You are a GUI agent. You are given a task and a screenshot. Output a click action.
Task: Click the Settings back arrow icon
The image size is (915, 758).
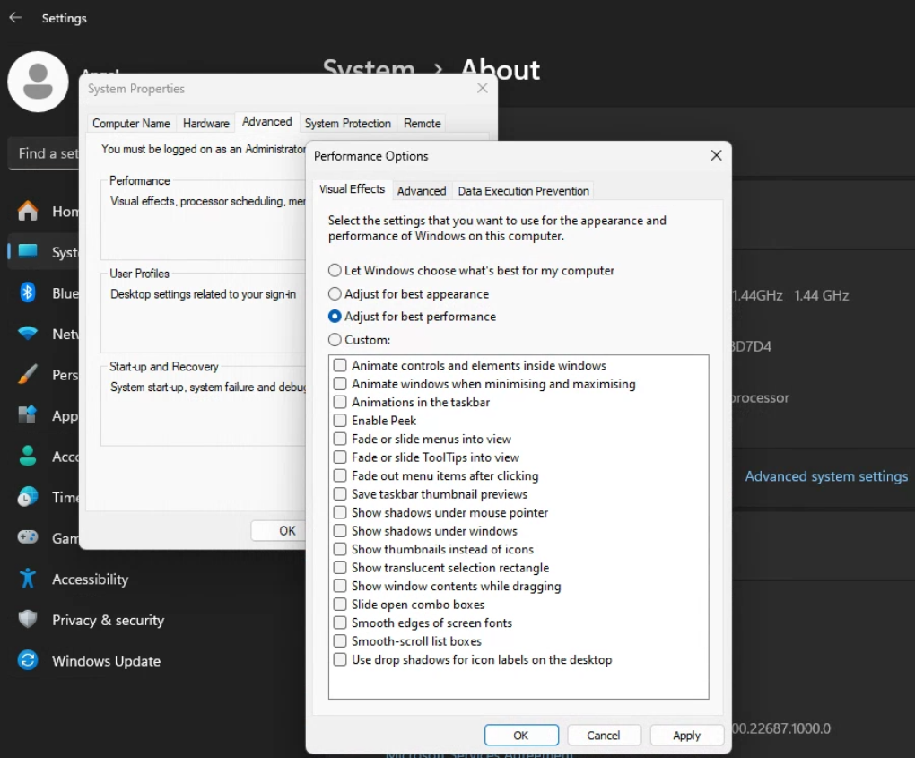tap(16, 18)
